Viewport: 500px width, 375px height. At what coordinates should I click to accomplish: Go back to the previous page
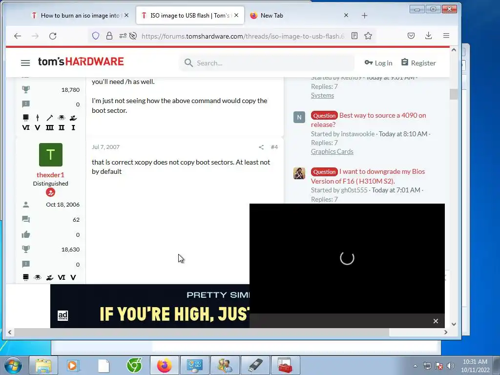pos(18,36)
